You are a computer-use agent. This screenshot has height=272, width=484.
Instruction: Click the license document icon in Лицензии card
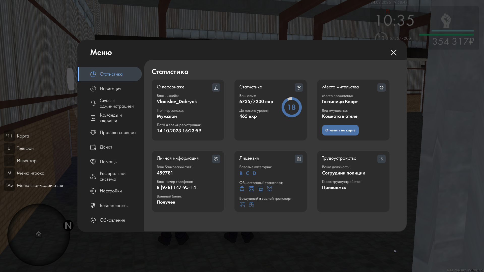299,159
